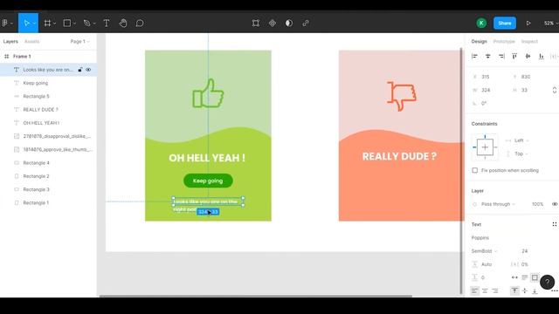559x314 pixels.
Task: Select the Rectangle shape tool
Action: point(66,24)
